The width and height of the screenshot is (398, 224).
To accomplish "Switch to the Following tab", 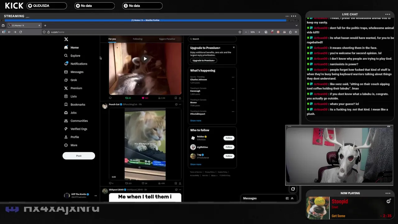I will click(137, 39).
